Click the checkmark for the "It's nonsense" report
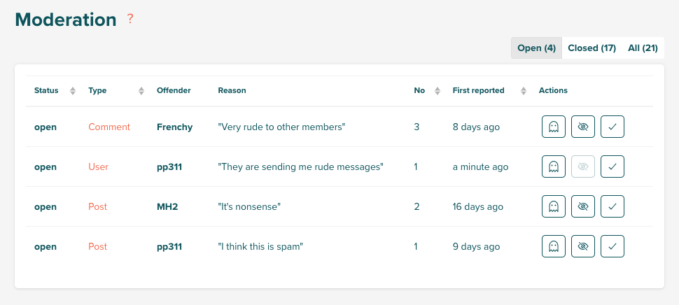679x305 pixels. [612, 206]
